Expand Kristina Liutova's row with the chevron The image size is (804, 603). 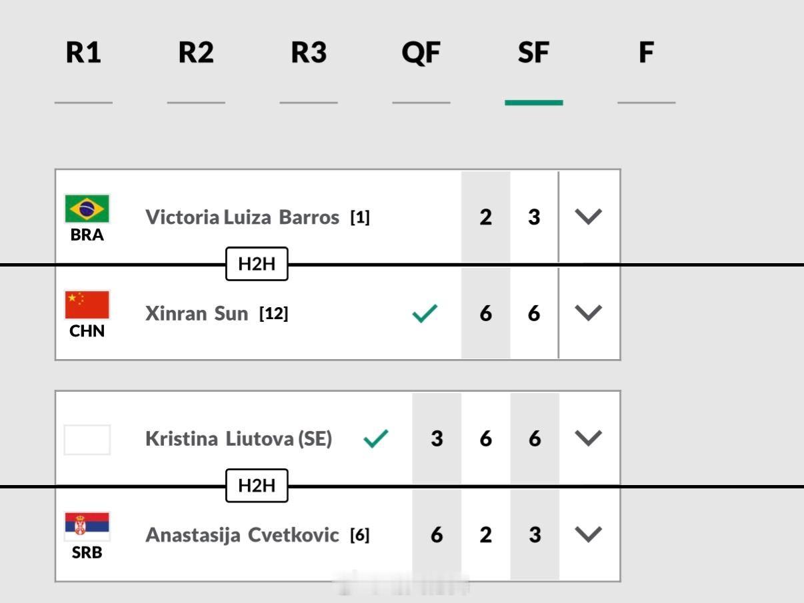point(587,438)
